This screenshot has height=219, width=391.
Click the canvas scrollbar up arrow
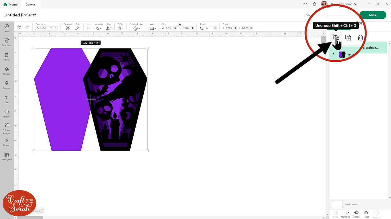tap(323, 34)
